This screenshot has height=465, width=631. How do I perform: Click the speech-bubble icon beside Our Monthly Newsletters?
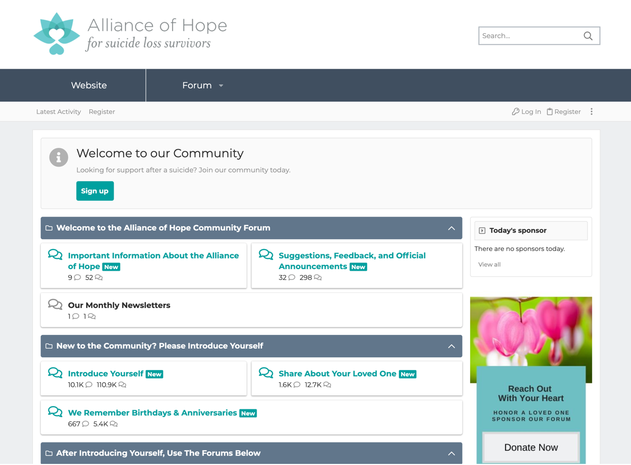click(55, 304)
